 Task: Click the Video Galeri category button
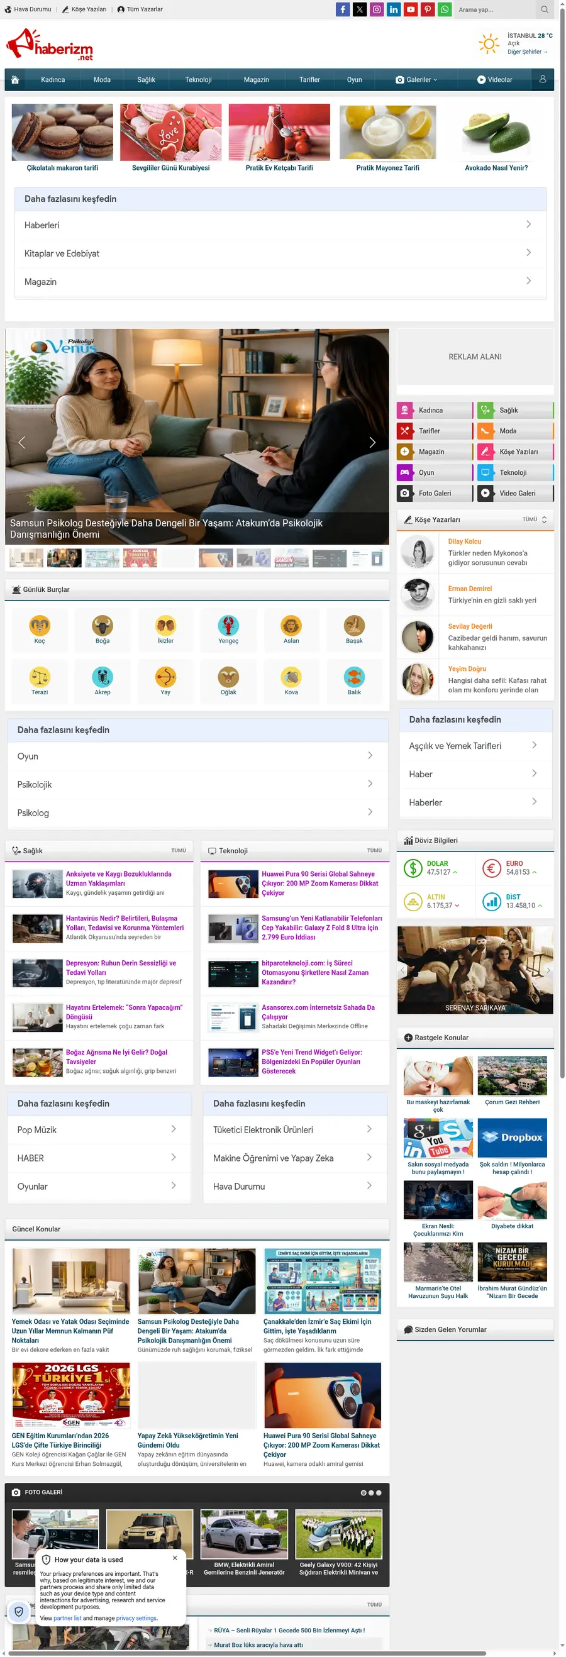point(515,494)
